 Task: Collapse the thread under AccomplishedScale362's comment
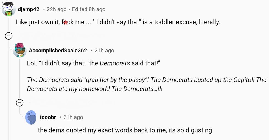[x=19, y=103]
